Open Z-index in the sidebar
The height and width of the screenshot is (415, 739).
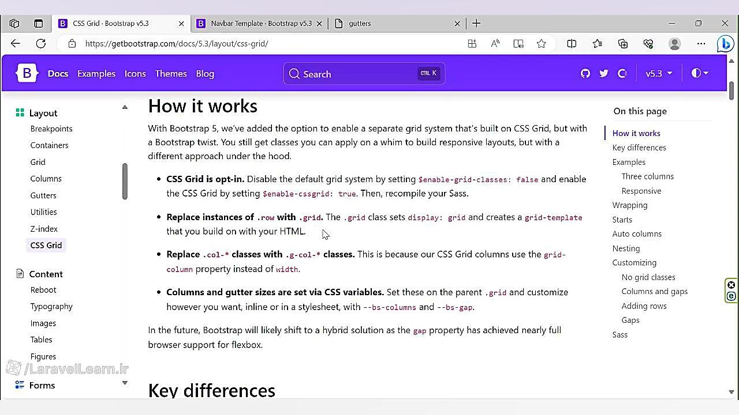tap(44, 229)
